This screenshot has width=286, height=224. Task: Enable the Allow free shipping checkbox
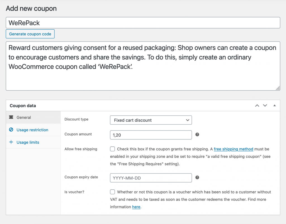(113, 149)
